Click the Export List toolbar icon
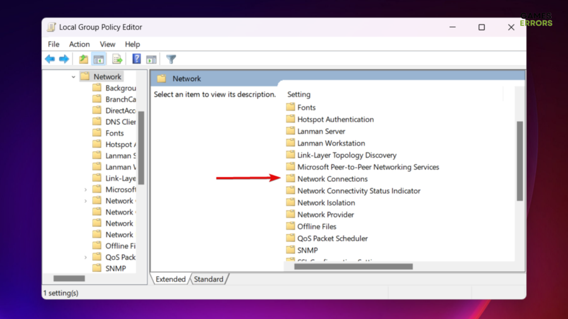 click(117, 59)
